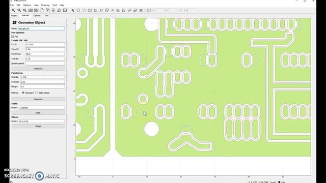
Task: Click the Delete object toolbar icon
Action: pos(59,10)
